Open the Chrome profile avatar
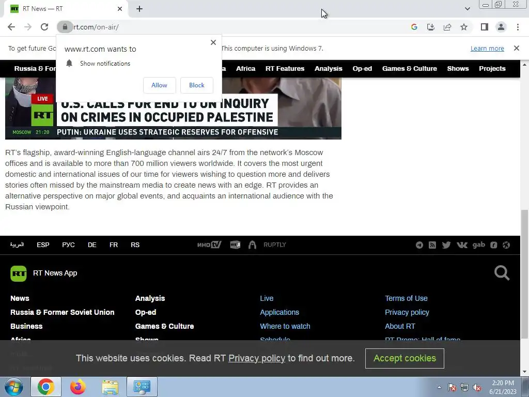The image size is (529, 397). (501, 27)
